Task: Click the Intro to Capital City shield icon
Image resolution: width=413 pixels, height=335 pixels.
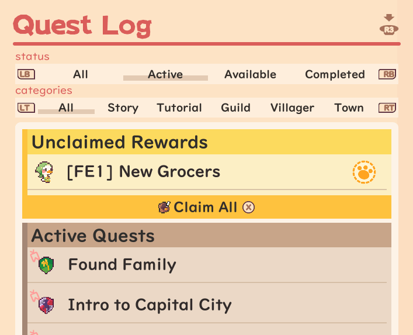Action: click(46, 305)
